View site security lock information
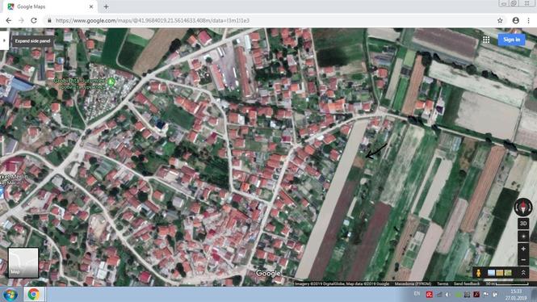 [49, 20]
